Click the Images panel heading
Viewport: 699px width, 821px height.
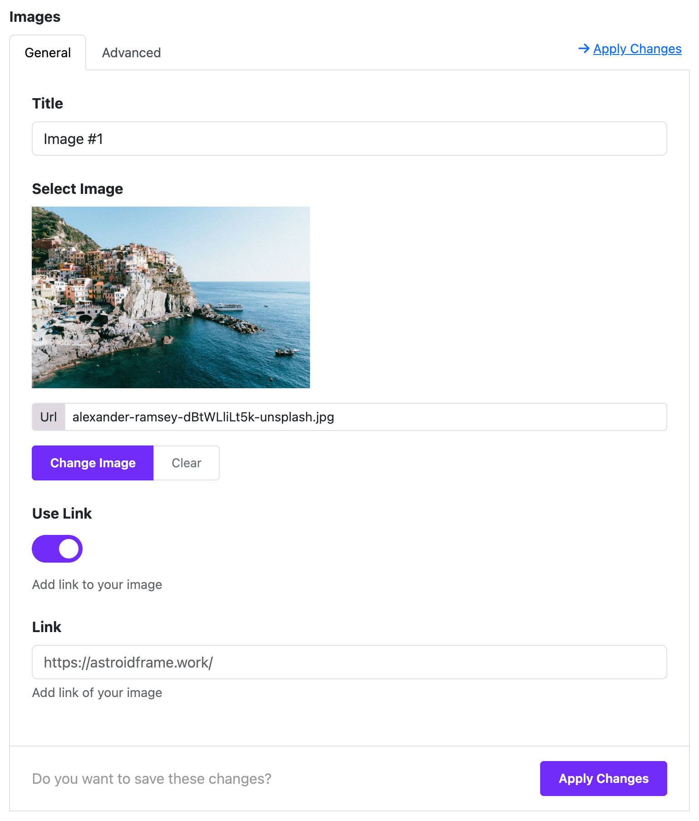(35, 17)
